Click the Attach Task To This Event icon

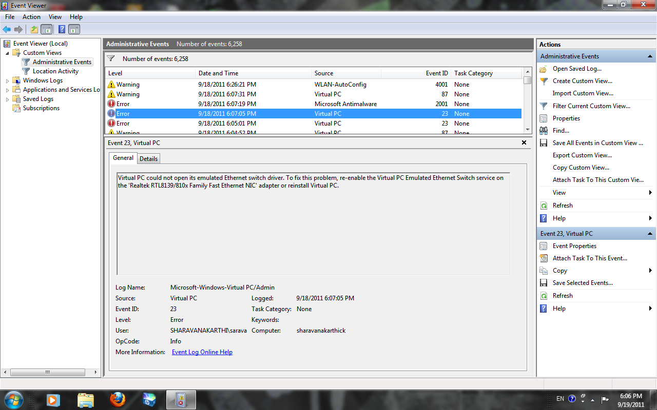(x=544, y=258)
